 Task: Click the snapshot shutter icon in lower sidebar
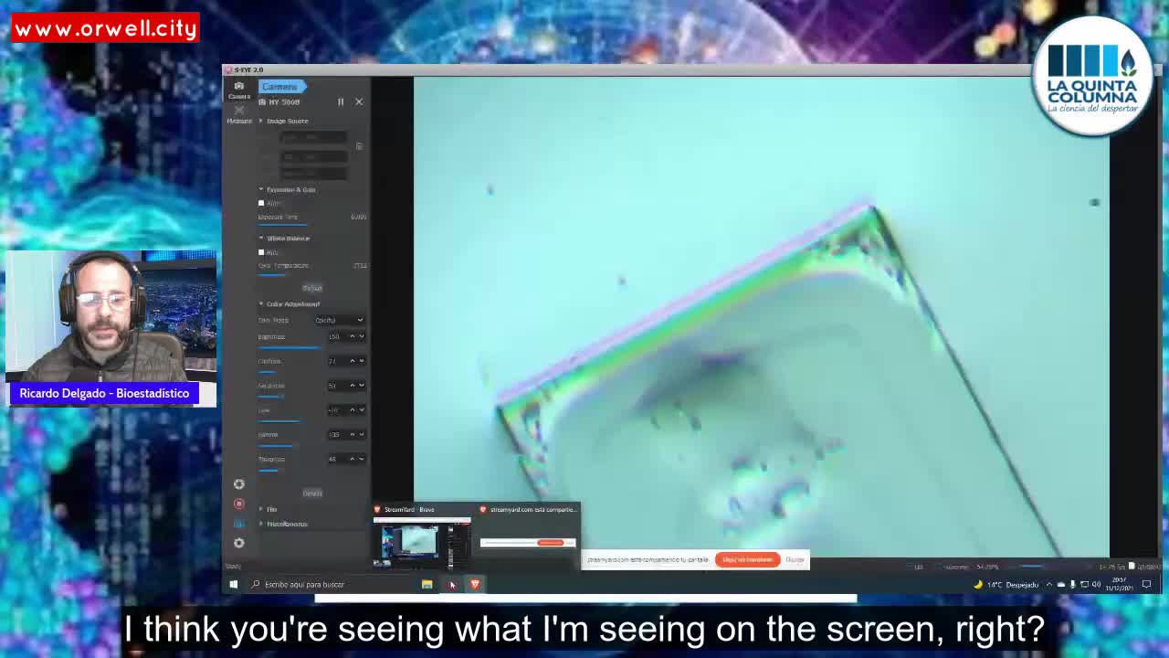tap(238, 483)
